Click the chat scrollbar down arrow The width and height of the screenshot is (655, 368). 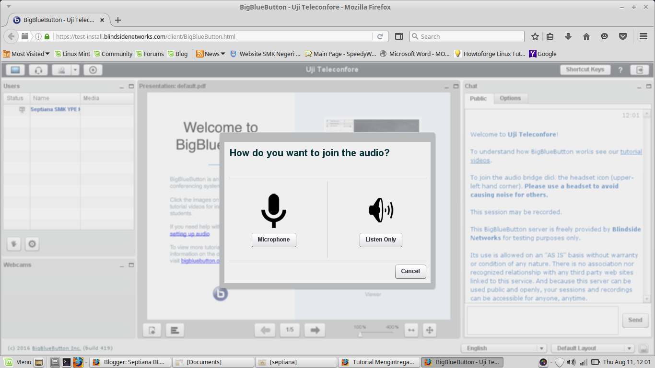pos(647,299)
